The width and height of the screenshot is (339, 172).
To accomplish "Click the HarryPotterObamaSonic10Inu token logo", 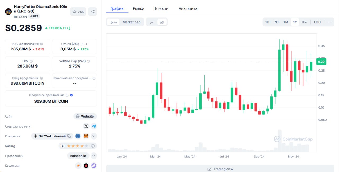I will coord(8,12).
